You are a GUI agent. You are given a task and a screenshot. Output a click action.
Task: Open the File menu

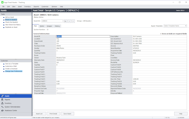coord(3,7)
